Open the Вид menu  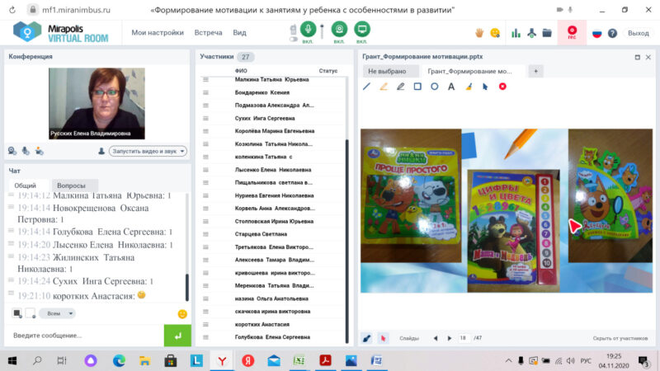pos(239,32)
